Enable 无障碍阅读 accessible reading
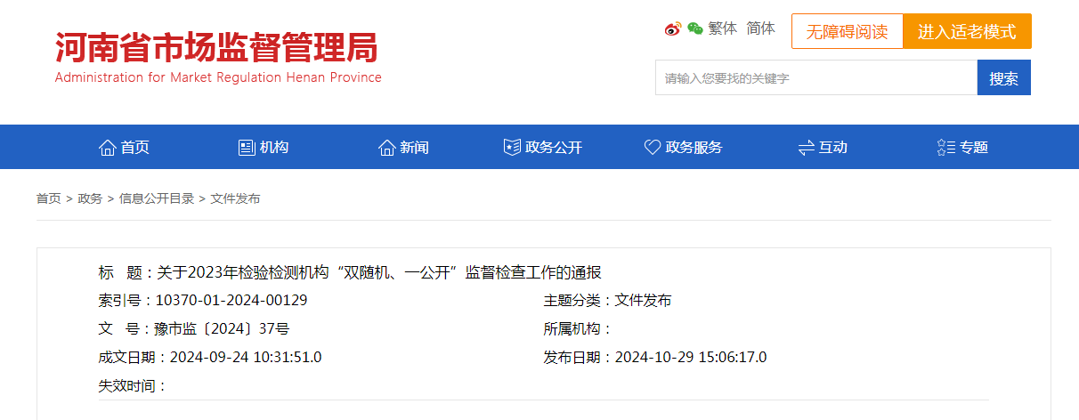 (848, 31)
